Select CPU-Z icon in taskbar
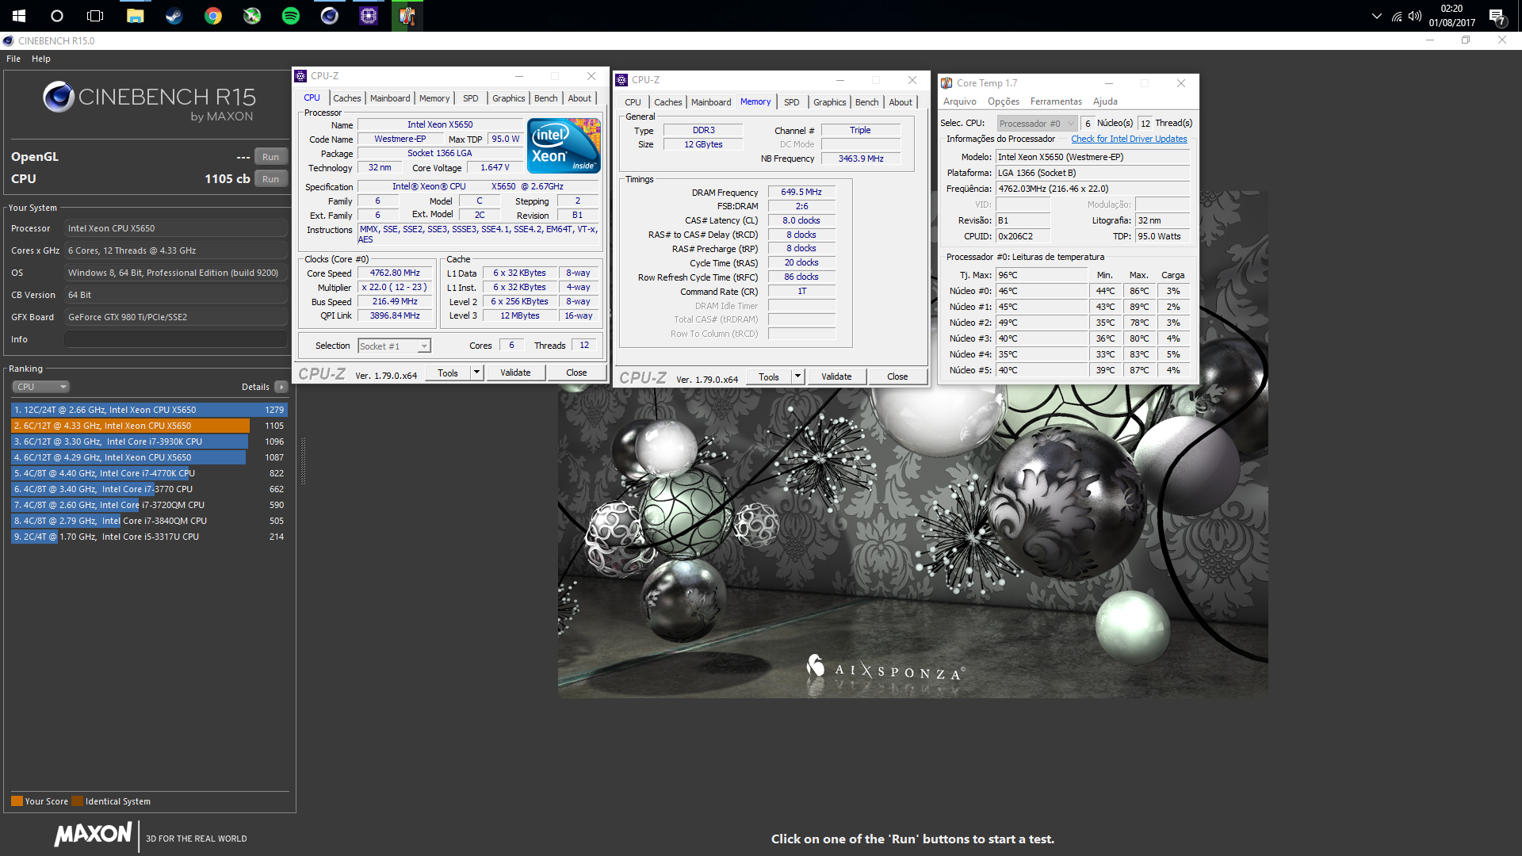The height and width of the screenshot is (856, 1522). pyautogui.click(x=369, y=15)
